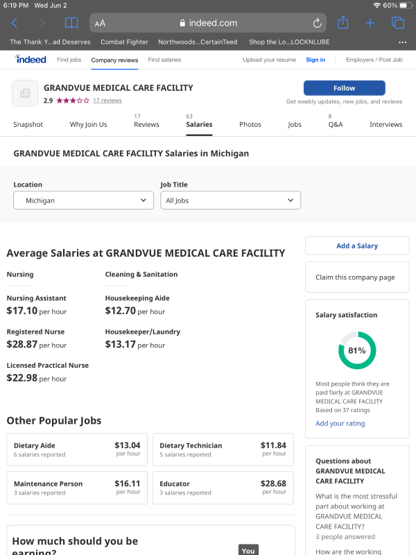Screen dimensions: 416x555
Task: Follow GRANDVUE MEDICAL CARE FACILITY
Action: click(x=344, y=88)
